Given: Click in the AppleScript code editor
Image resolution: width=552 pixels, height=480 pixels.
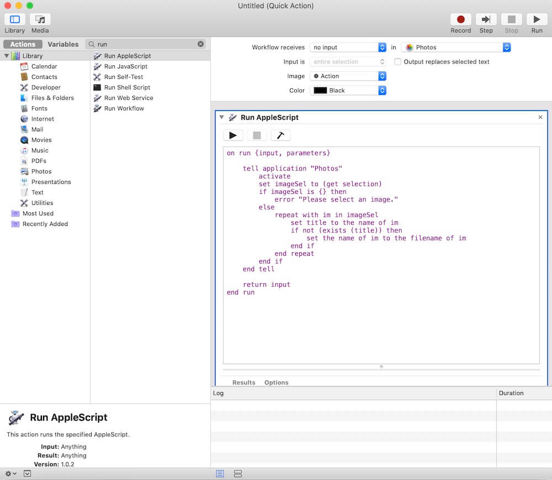Looking at the screenshot, I should tap(381, 255).
